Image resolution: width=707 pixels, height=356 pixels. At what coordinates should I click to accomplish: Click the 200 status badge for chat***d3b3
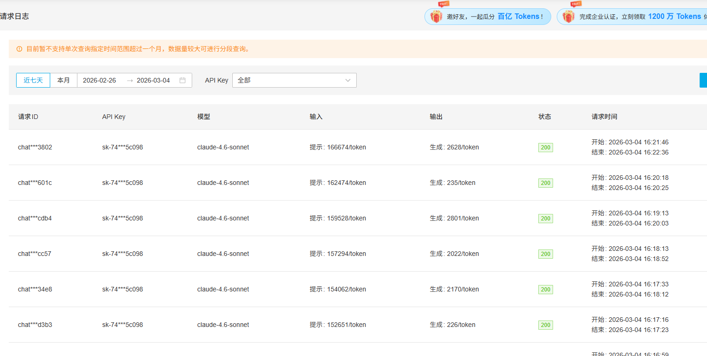(x=546, y=325)
